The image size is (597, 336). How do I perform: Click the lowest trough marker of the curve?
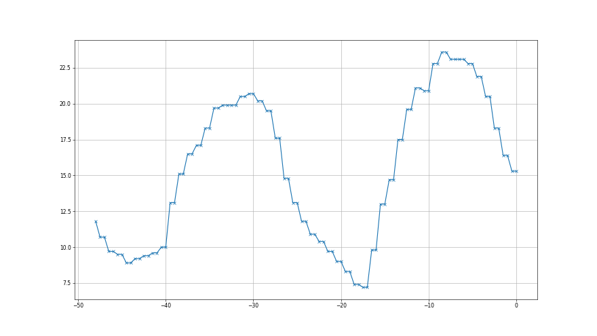[x=364, y=287]
